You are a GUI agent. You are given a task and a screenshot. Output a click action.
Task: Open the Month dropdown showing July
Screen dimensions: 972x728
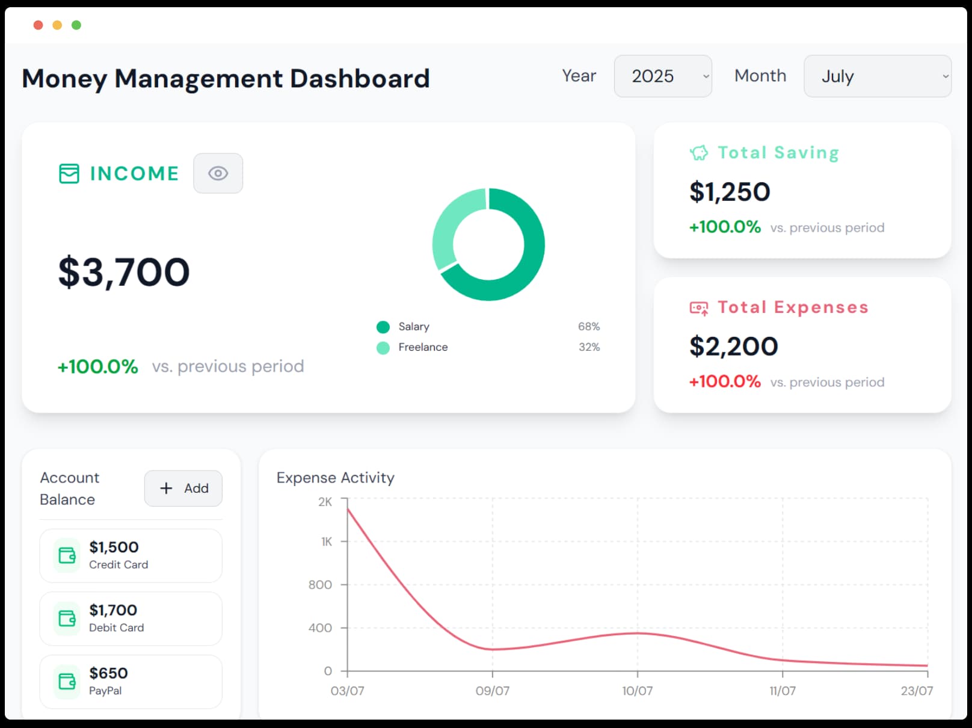877,76
